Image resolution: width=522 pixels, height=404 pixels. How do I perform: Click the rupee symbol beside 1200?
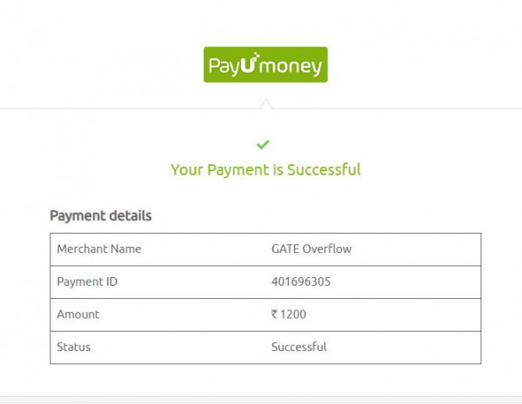point(274,314)
